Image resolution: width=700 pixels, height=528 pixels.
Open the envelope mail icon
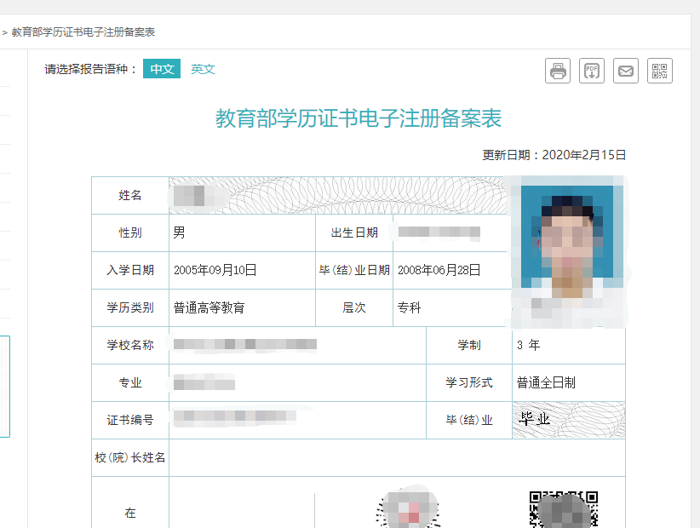pos(626,71)
